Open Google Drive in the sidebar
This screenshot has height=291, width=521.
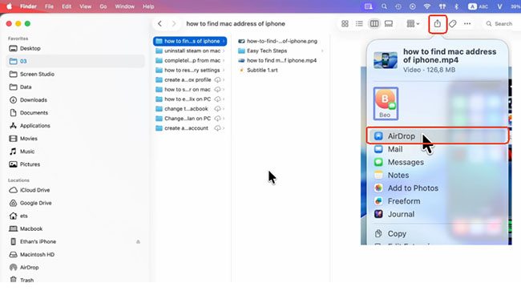coord(75,203)
